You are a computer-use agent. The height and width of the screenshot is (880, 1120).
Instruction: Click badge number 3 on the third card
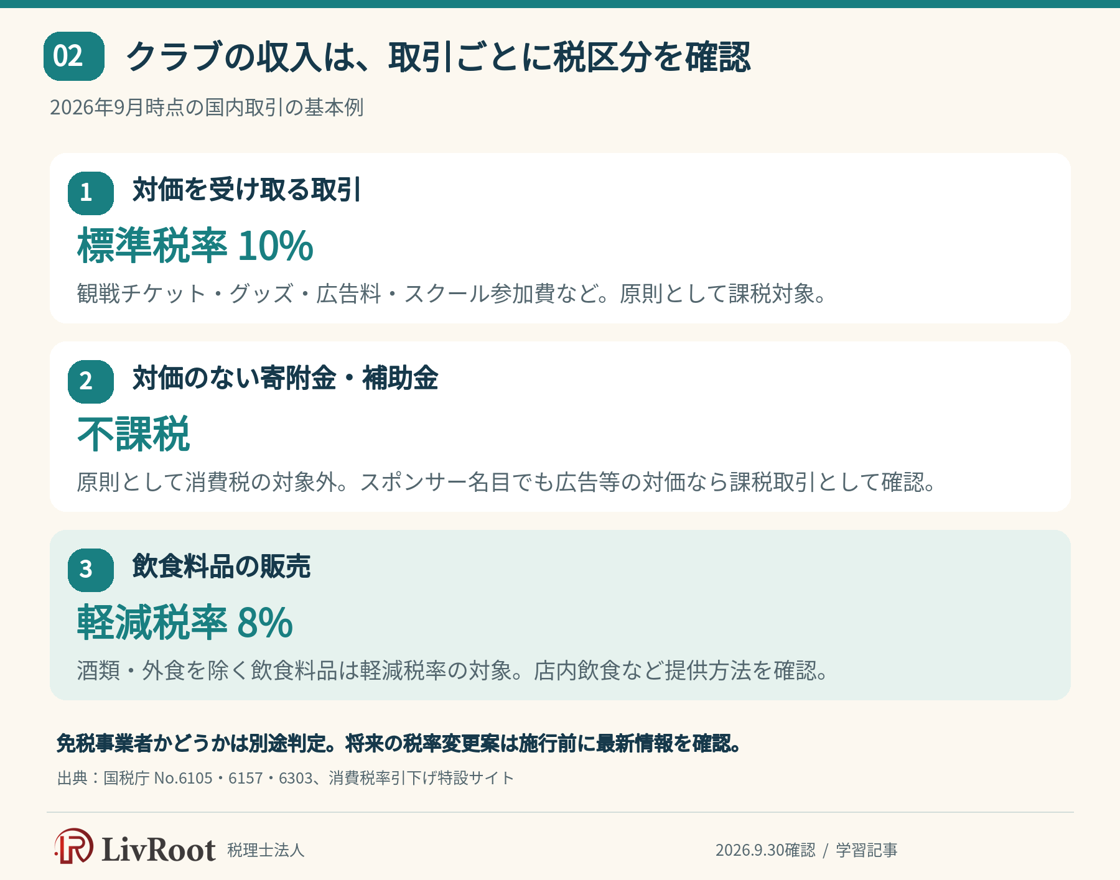click(91, 570)
